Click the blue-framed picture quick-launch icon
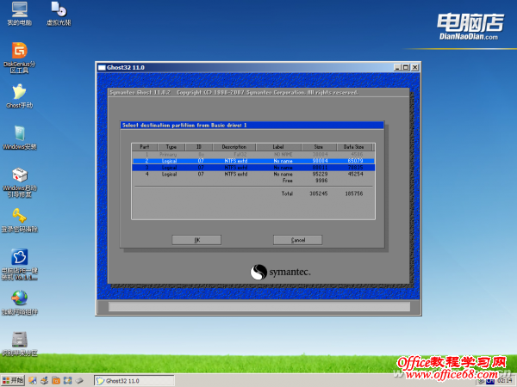Image resolution: width=517 pixels, height=387 pixels. (67, 381)
